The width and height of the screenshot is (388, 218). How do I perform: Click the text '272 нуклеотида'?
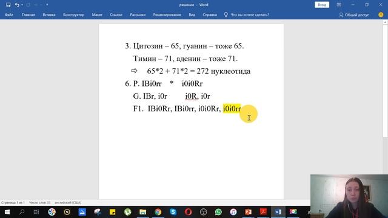pyautogui.click(x=224, y=71)
